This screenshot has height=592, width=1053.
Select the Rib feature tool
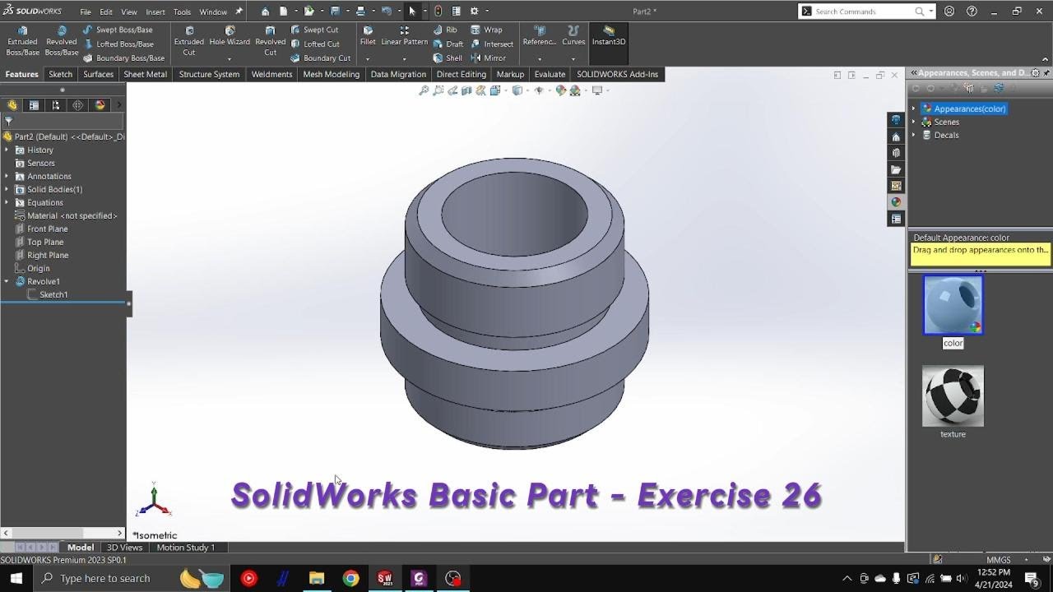(x=445, y=30)
